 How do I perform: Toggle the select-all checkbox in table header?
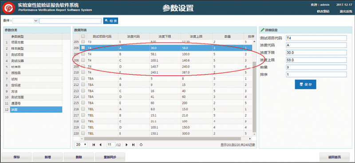(83, 36)
